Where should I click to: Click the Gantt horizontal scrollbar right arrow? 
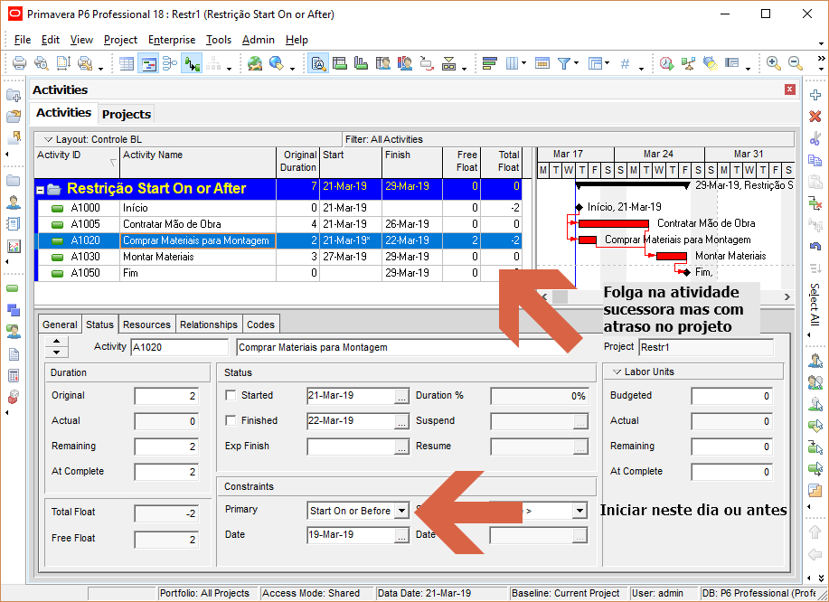tap(787, 297)
